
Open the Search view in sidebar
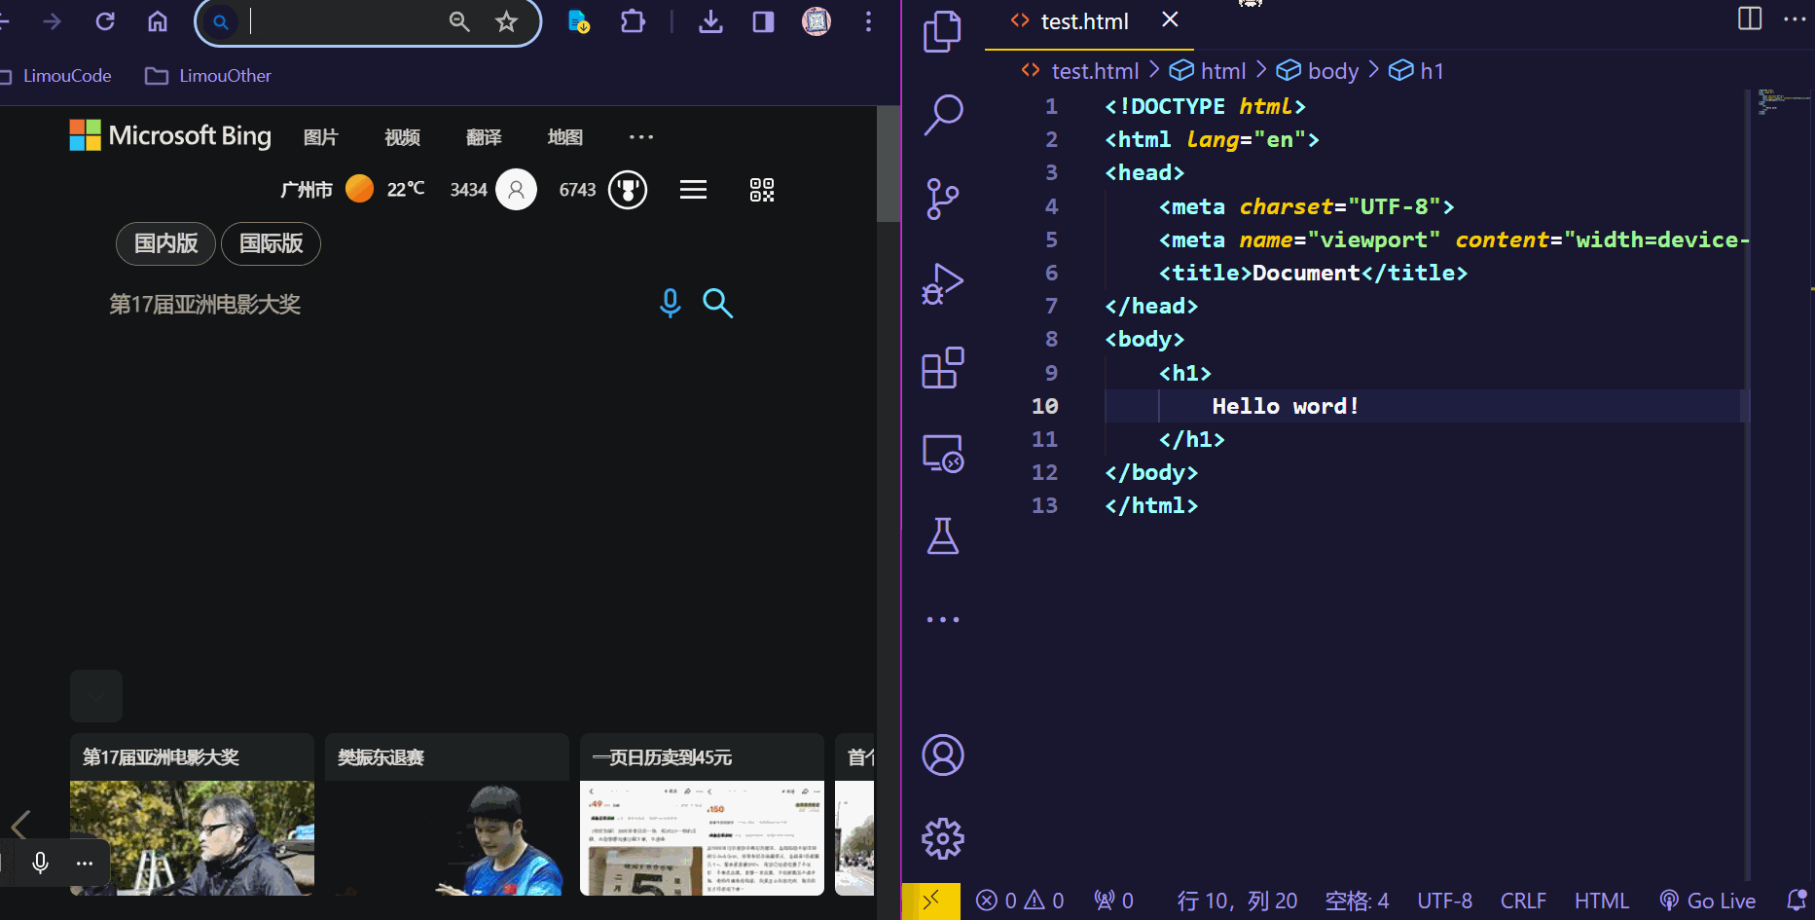coord(942,115)
